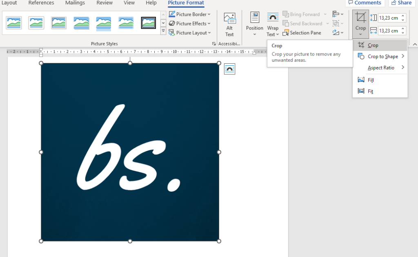Click the Selection Pane icon

[x=285, y=33]
